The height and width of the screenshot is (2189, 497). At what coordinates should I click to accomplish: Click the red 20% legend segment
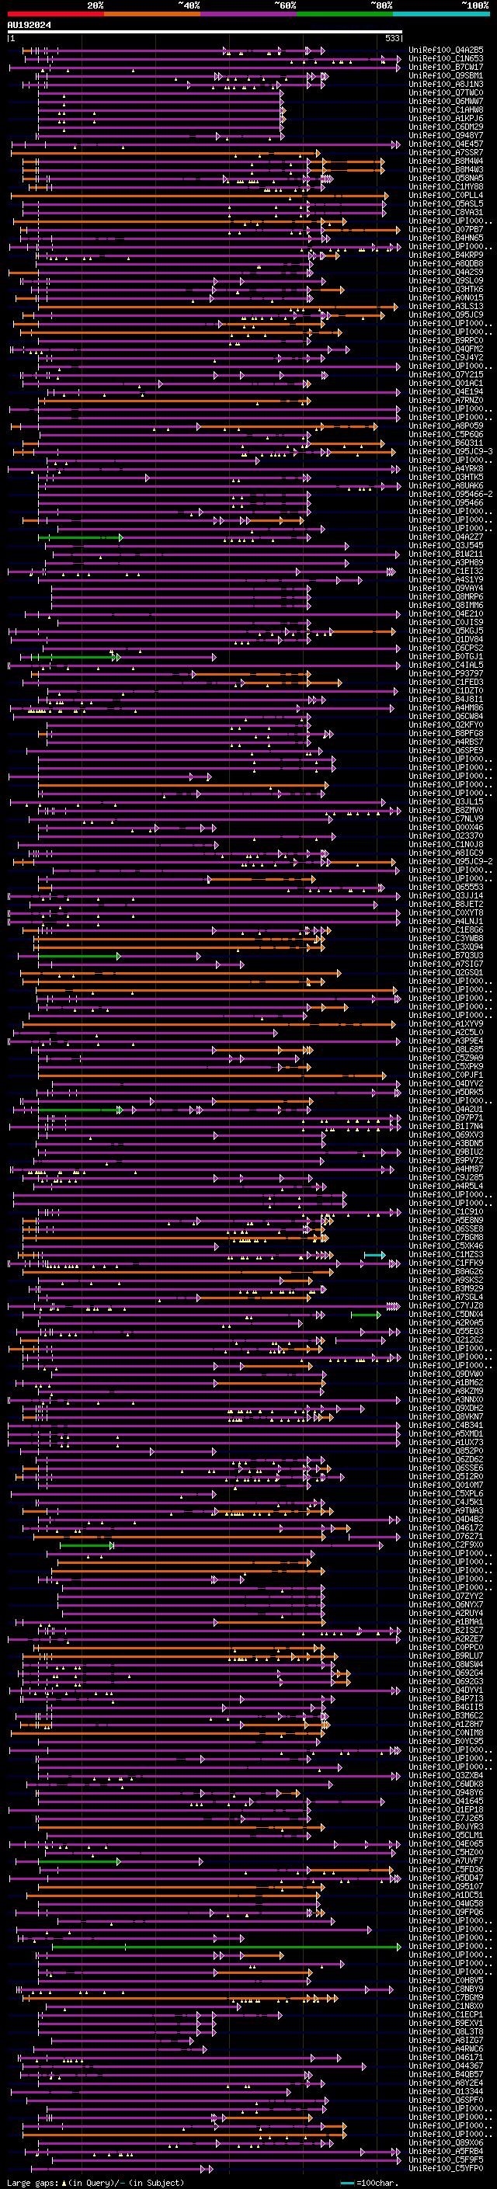pos(55,14)
